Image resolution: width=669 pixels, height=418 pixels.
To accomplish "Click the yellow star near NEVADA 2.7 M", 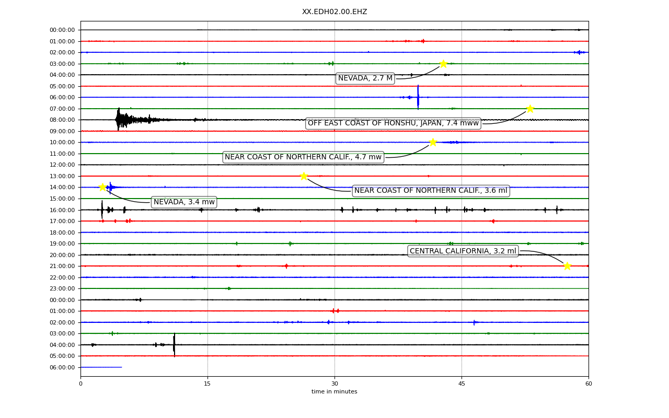I will (x=443, y=64).
